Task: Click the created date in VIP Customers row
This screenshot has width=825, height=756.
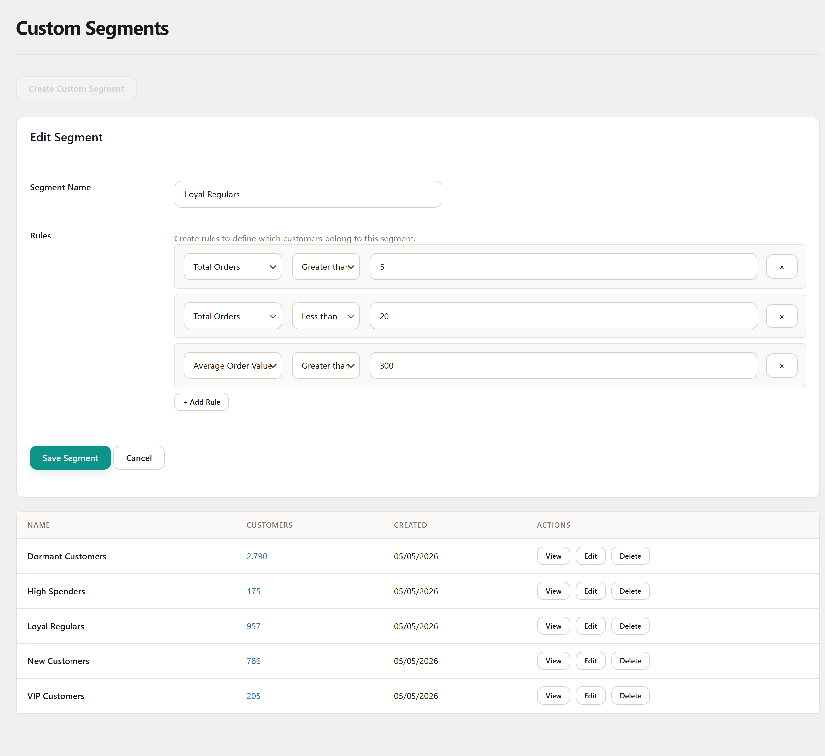Action: tap(416, 696)
